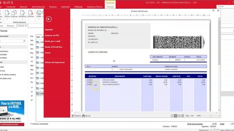Open the Administración menu

[38, 7]
